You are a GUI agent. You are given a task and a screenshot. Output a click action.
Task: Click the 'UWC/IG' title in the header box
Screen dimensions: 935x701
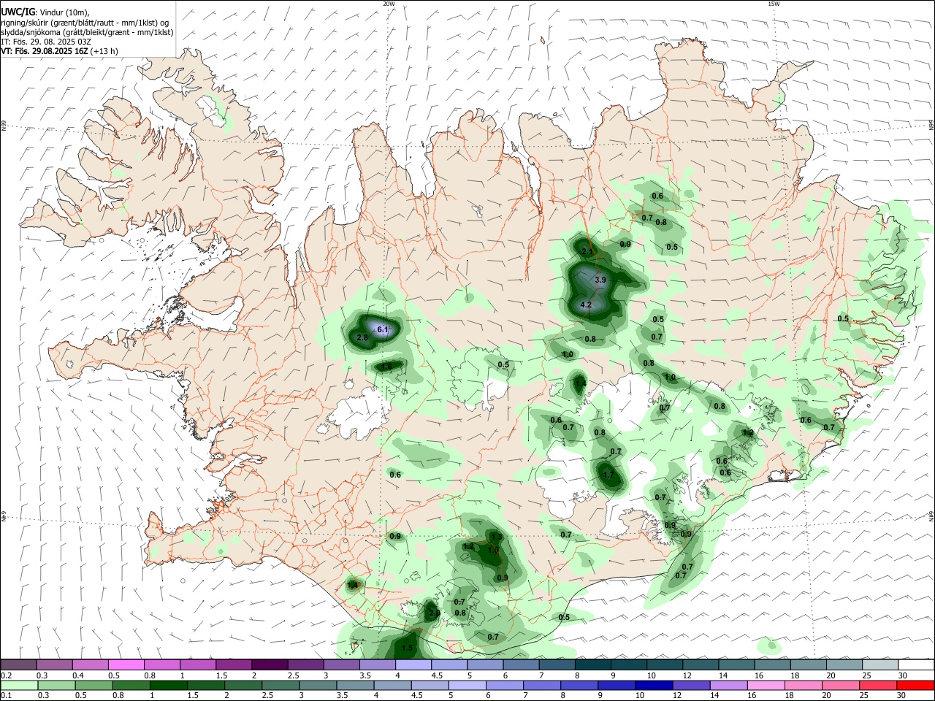pos(17,12)
